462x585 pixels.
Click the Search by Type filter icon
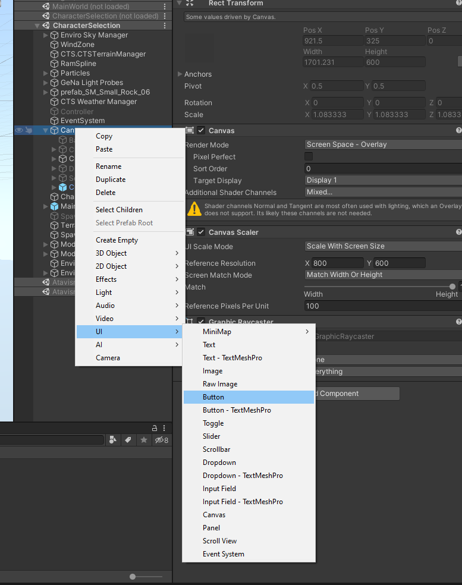click(113, 440)
